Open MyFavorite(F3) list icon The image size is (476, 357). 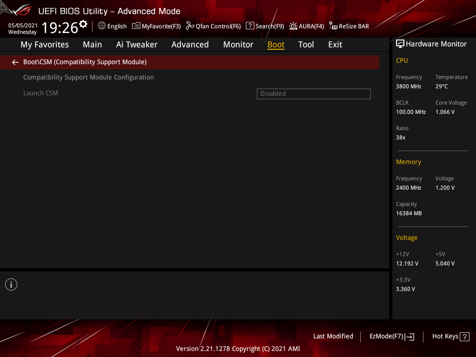point(136,26)
